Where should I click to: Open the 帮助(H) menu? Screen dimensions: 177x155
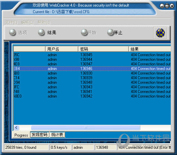tap(44, 22)
